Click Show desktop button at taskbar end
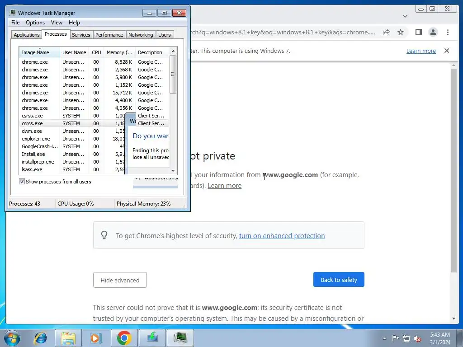This screenshot has width=463, height=347. [460, 338]
